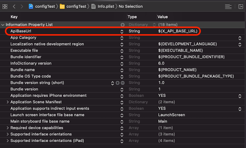Image resolution: width=246 pixels, height=148 pixels.
Task: Open key stepper for Bundle name
Action: pos(122,70)
